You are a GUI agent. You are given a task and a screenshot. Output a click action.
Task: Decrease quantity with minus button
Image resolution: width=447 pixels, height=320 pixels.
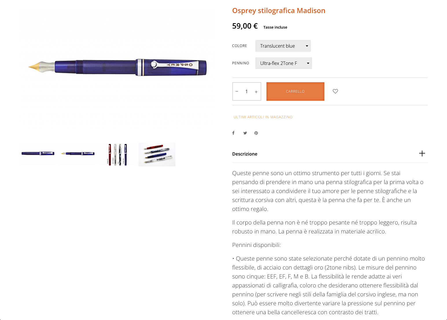pyautogui.click(x=237, y=91)
